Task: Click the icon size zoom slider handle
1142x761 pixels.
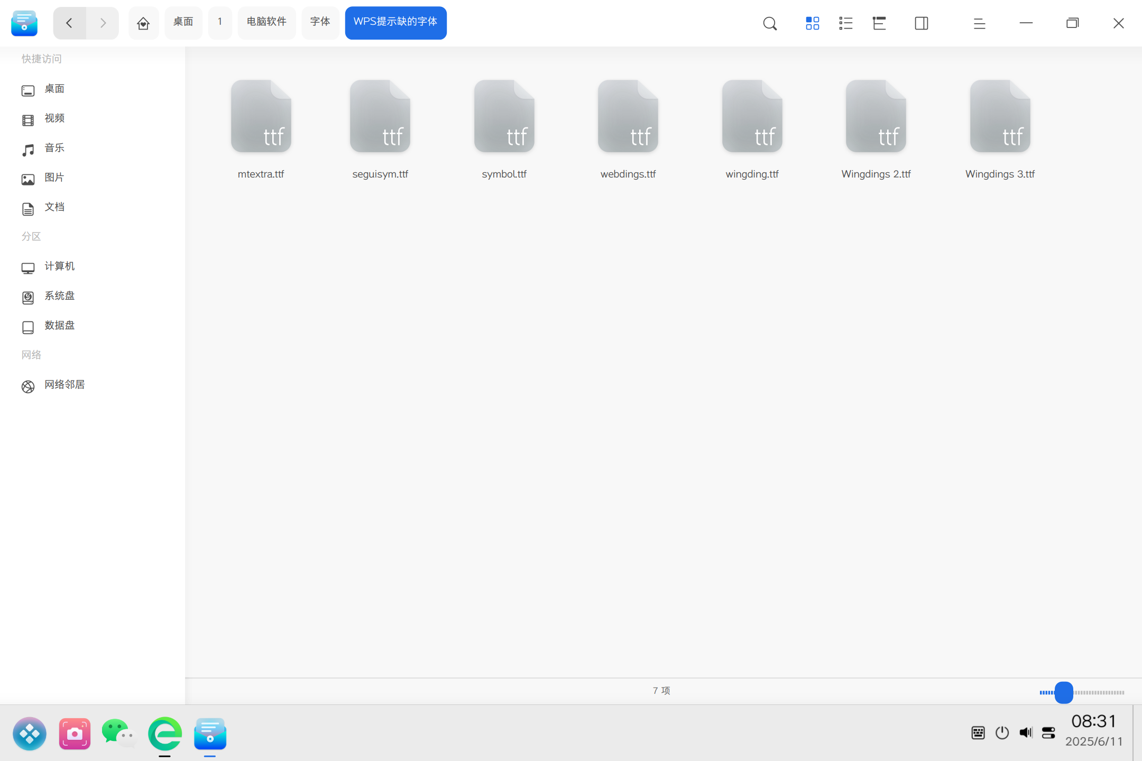Action: pos(1064,692)
